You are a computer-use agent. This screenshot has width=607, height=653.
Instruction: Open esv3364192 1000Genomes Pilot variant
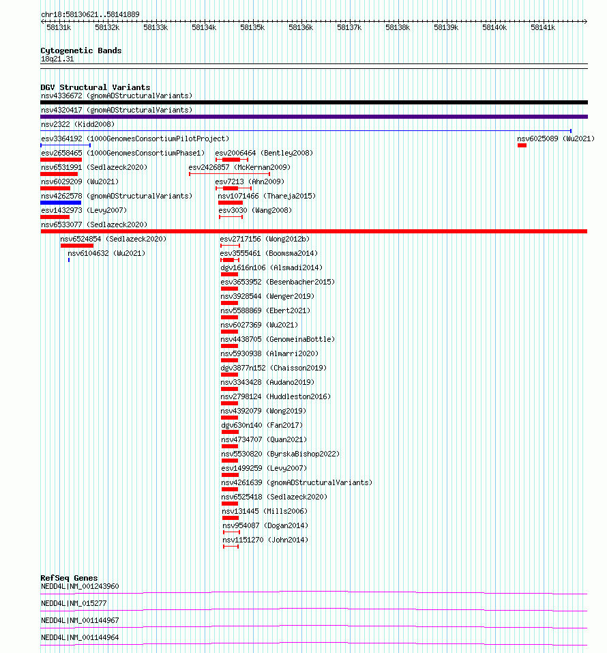[x=135, y=139]
